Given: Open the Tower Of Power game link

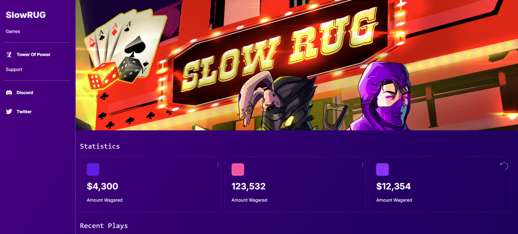Looking at the screenshot, I should [34, 55].
